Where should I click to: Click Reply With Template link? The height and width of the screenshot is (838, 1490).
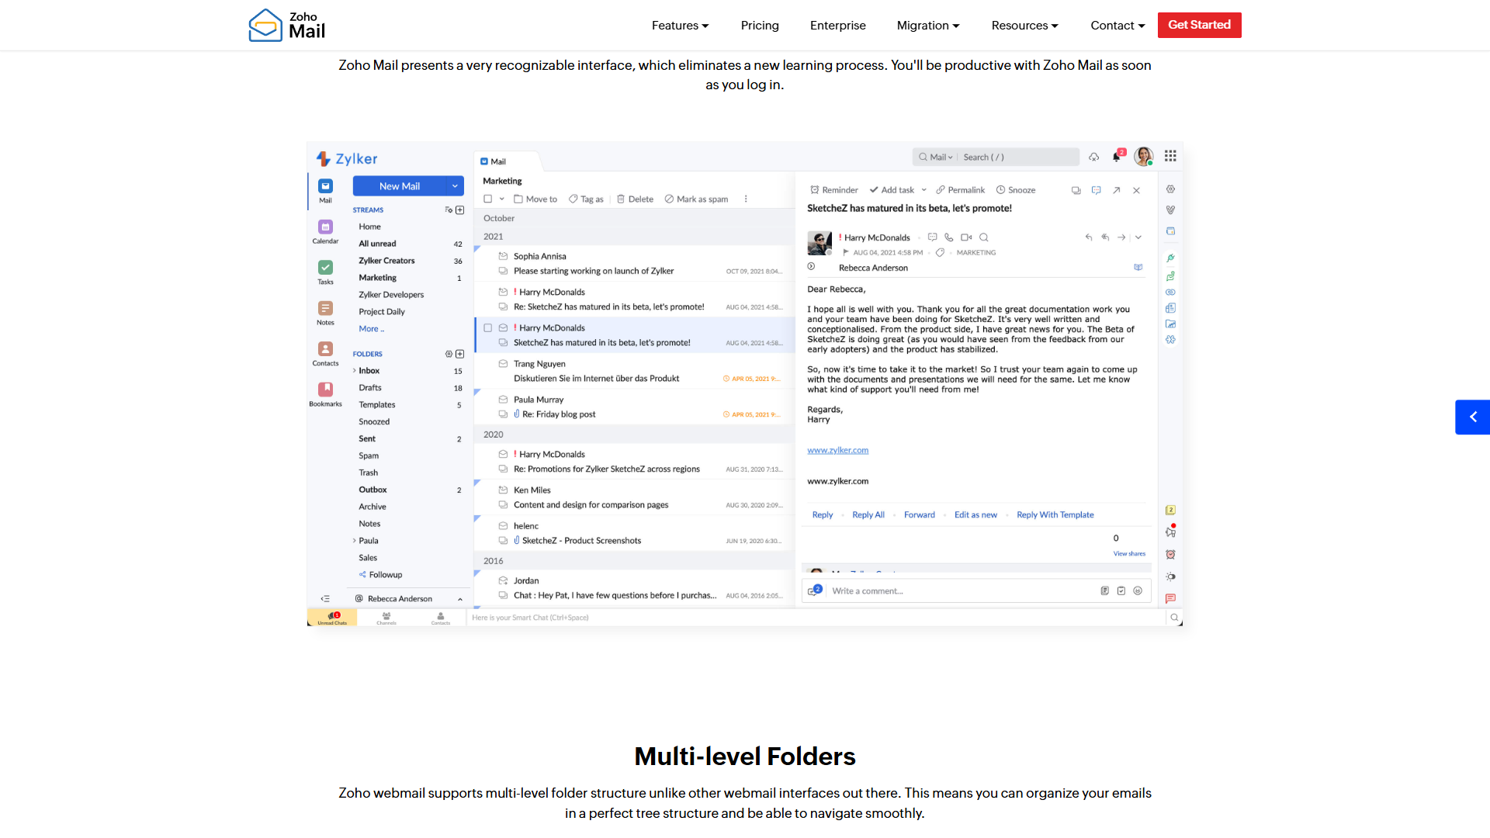[1055, 514]
